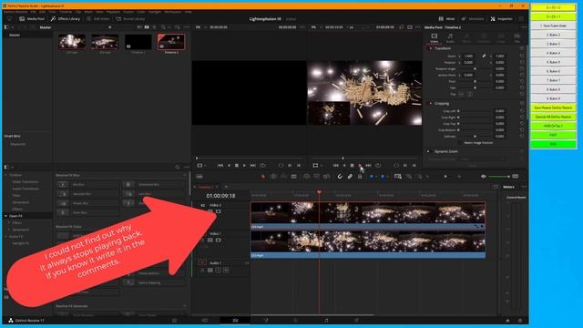Reset the Zoom parameter
The height and width of the screenshot is (328, 583).
coord(522,56)
